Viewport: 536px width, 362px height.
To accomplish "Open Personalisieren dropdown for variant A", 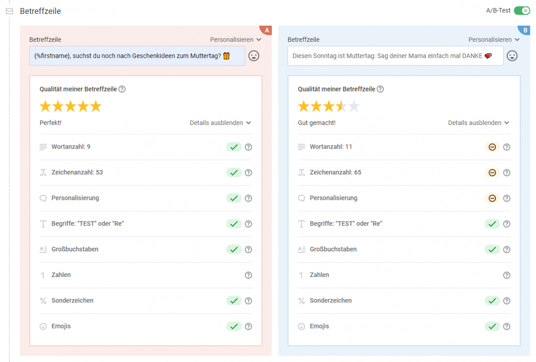I will point(235,40).
